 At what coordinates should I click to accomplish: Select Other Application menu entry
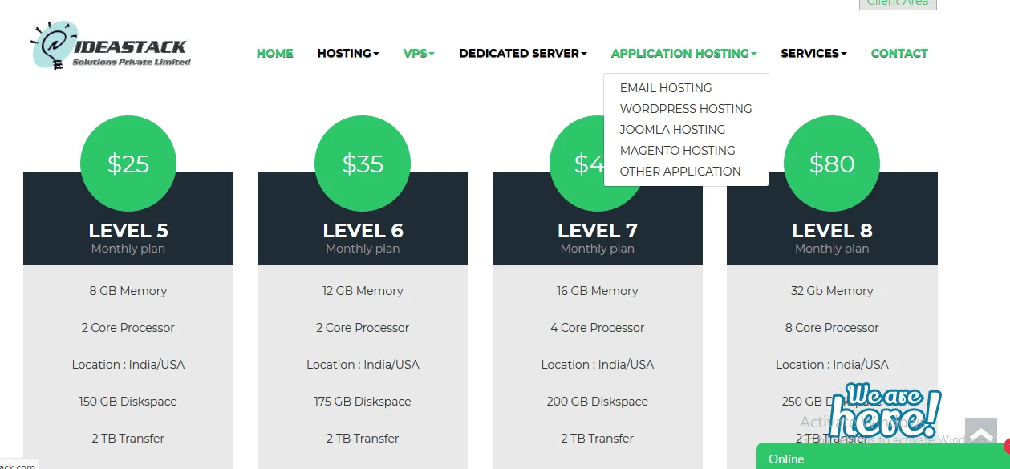(680, 172)
